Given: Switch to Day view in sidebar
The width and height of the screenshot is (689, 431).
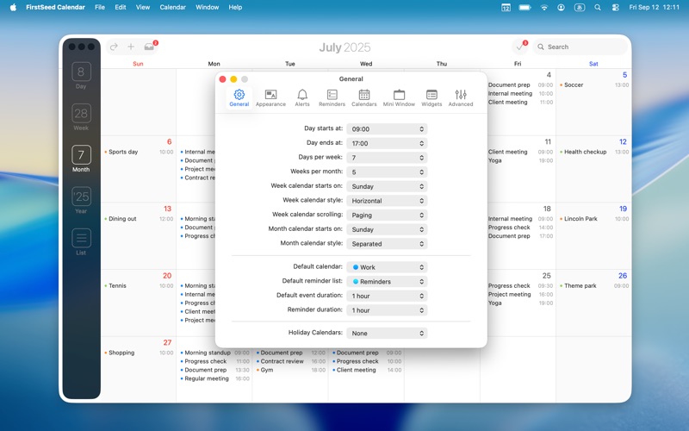Looking at the screenshot, I should tap(81, 75).
